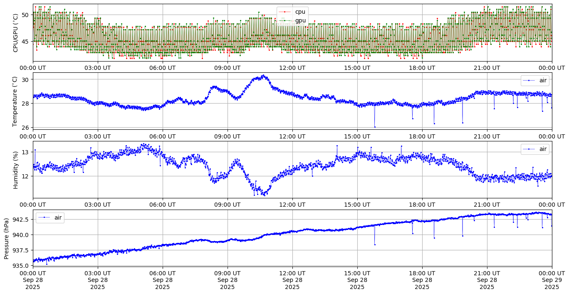Select the Humidity (%) y-axis label
The image size is (569, 294).
16,170
